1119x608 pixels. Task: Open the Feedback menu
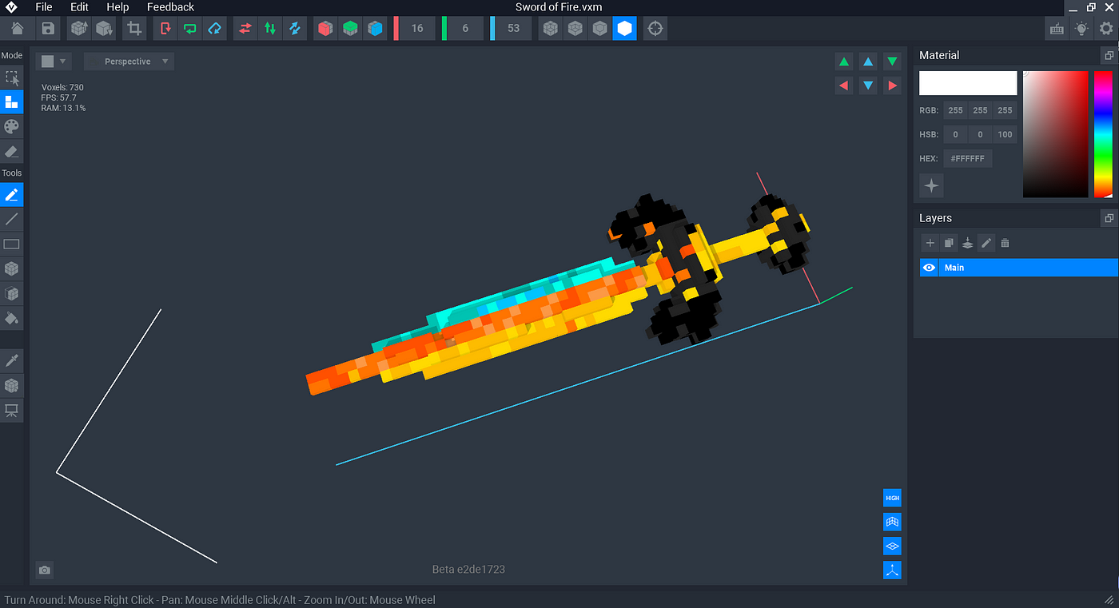(170, 7)
